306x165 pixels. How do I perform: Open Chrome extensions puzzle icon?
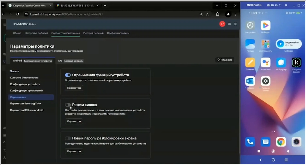click(x=218, y=14)
